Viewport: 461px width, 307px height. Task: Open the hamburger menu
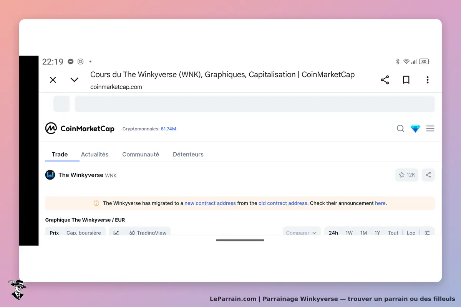(x=430, y=129)
